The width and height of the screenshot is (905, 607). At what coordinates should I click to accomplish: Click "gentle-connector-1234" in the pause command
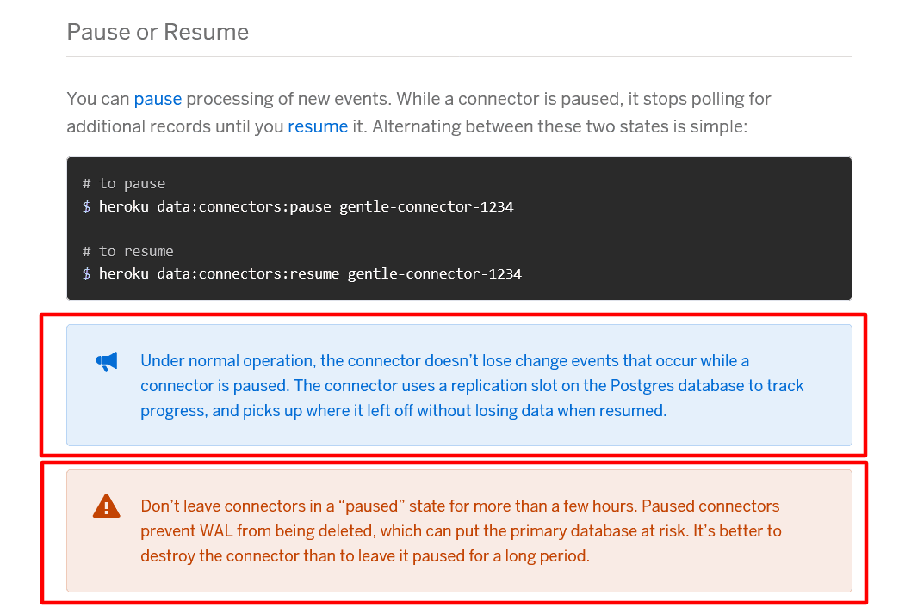[x=426, y=206]
